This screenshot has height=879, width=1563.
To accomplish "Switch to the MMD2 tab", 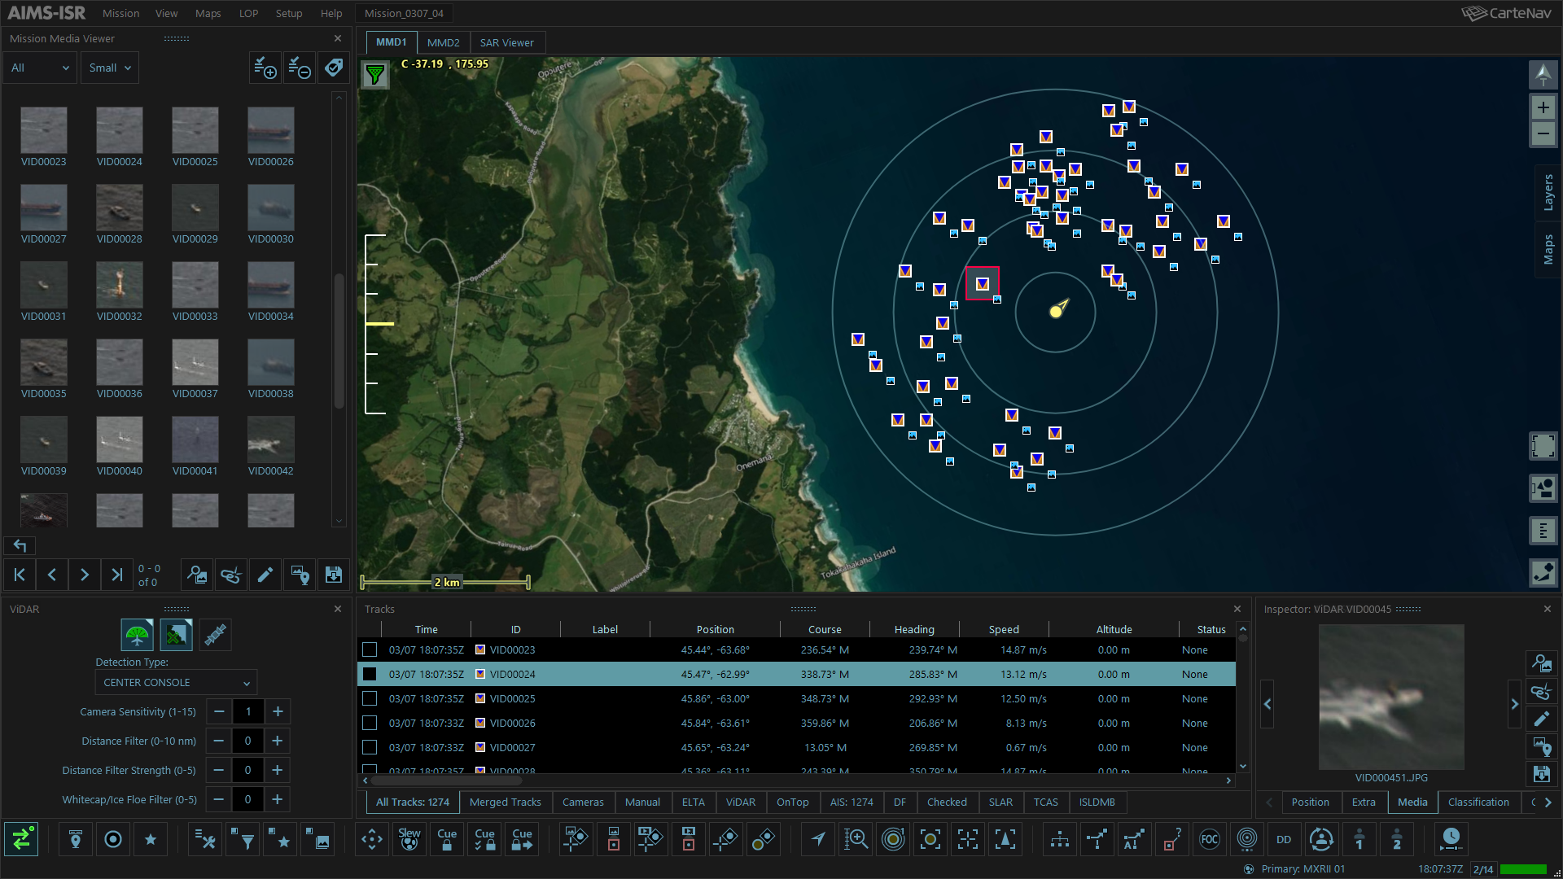I will click(x=443, y=42).
